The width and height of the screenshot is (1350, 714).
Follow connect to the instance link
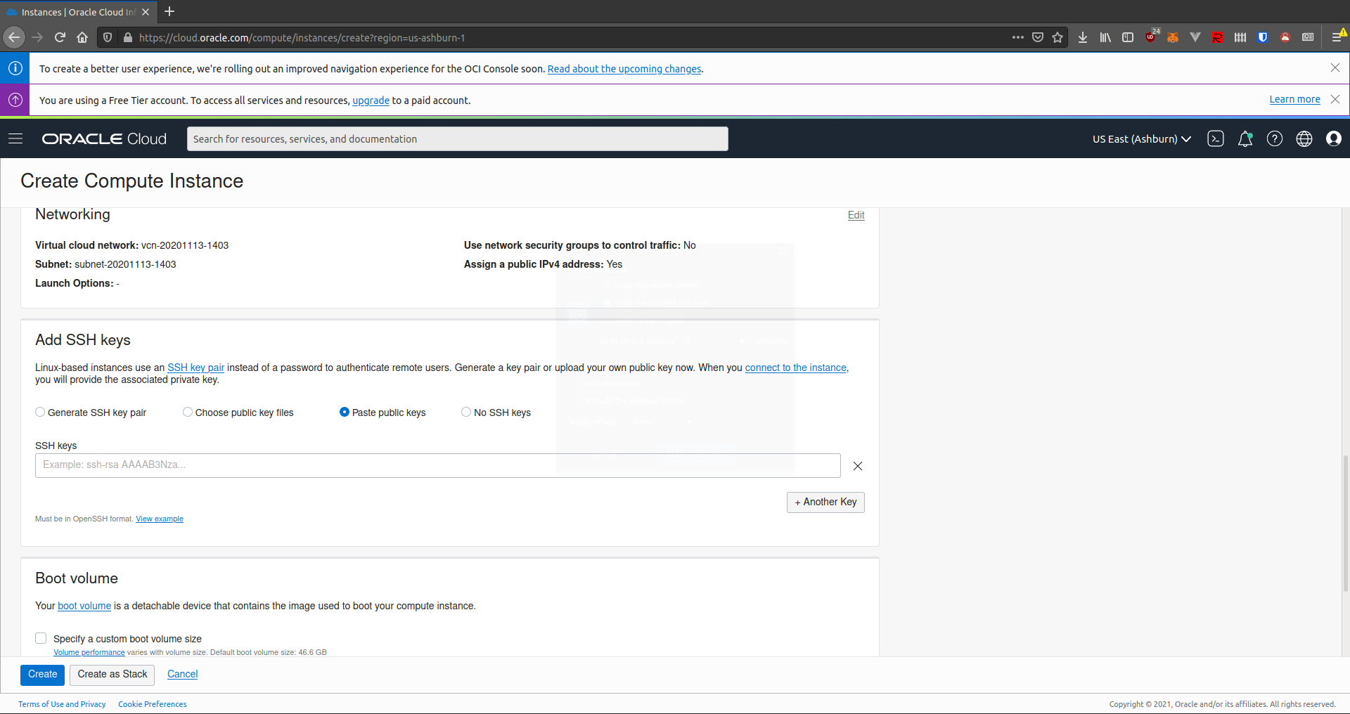pos(795,368)
